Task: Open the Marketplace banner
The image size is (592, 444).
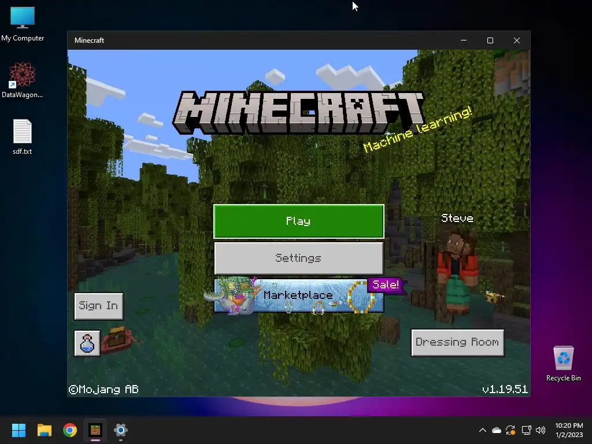Action: (x=299, y=295)
